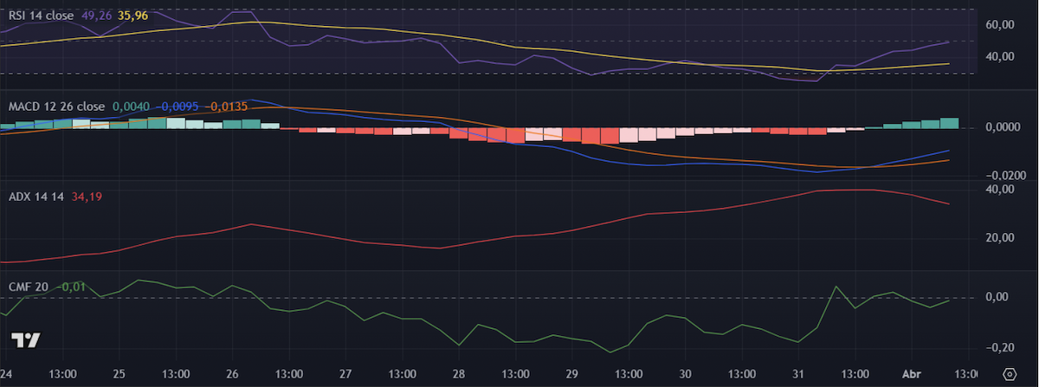
Task: Click the MACD histogram value 0,0040
Action: click(x=130, y=106)
